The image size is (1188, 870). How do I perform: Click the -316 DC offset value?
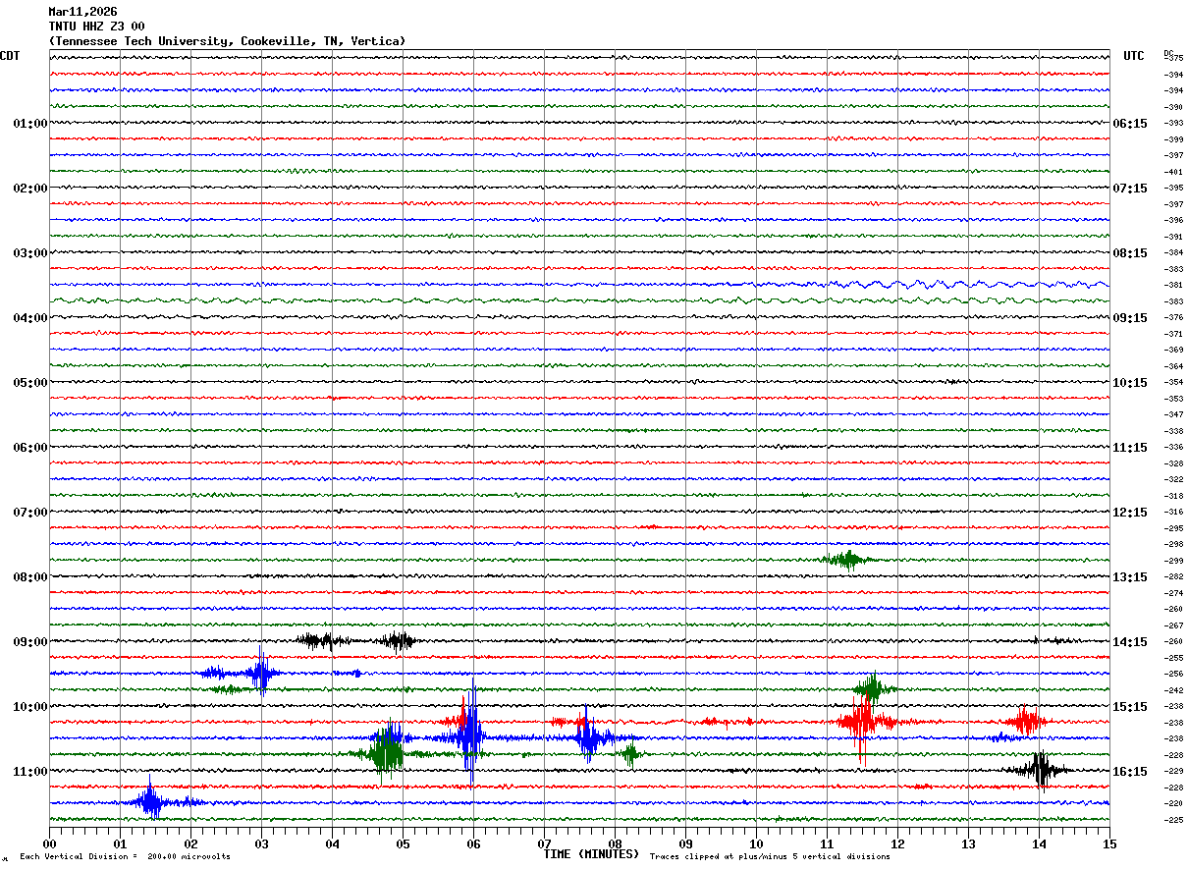click(1173, 513)
